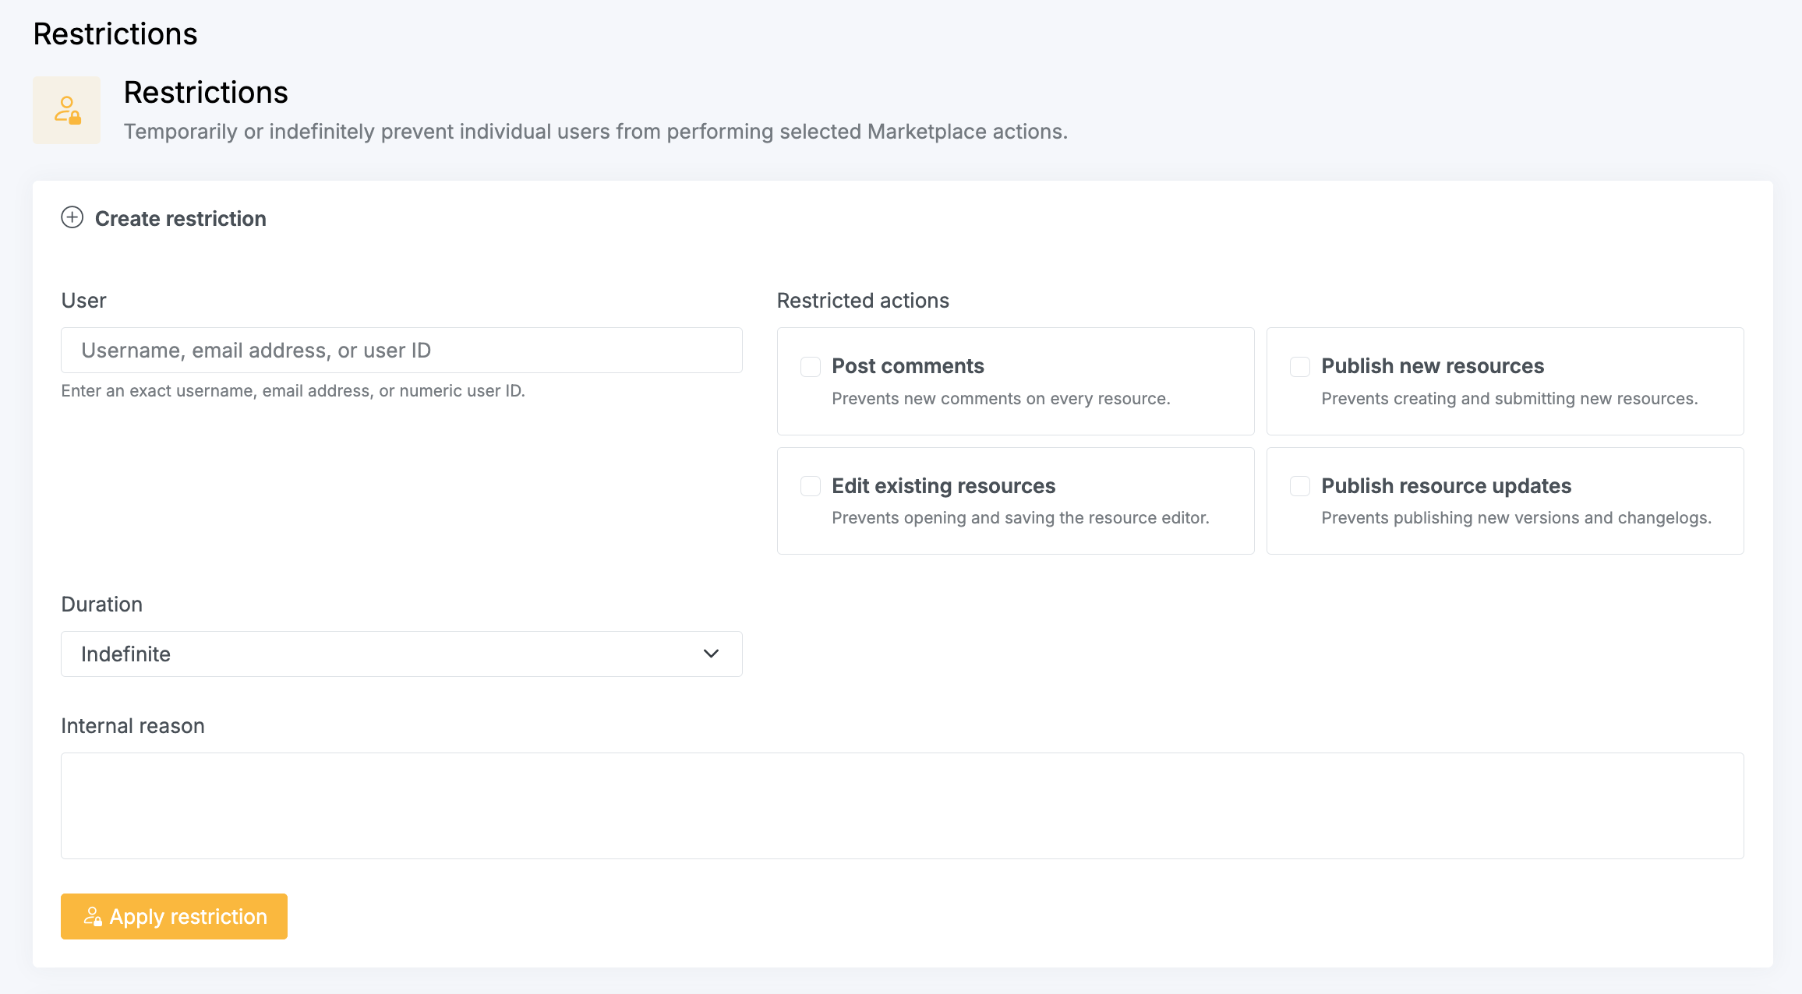Image resolution: width=1802 pixels, height=994 pixels.
Task: Click the plus circle icon beside Create restriction
Action: click(x=72, y=217)
